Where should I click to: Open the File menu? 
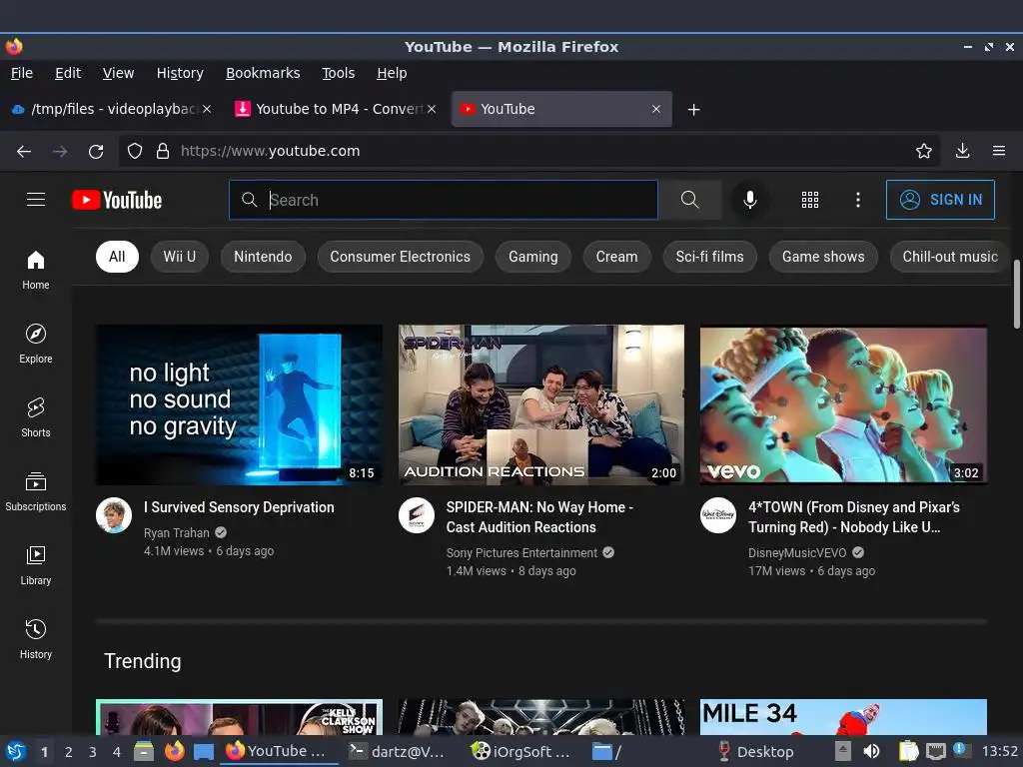[x=22, y=73]
